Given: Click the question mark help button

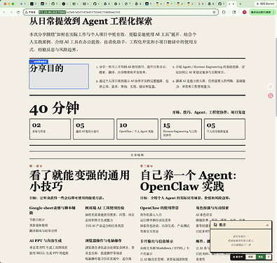Looking at the screenshot, I should (x=269, y=257).
